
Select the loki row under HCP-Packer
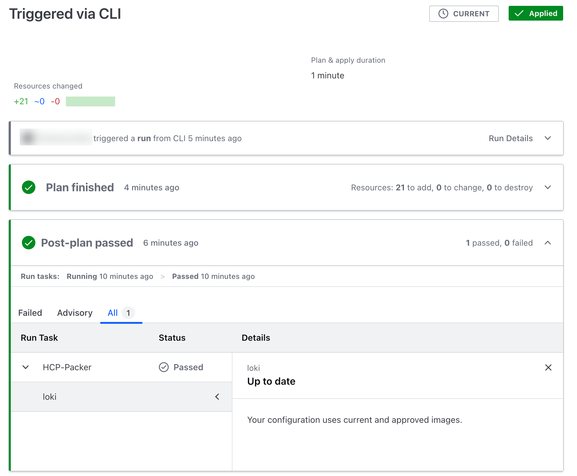(x=121, y=397)
